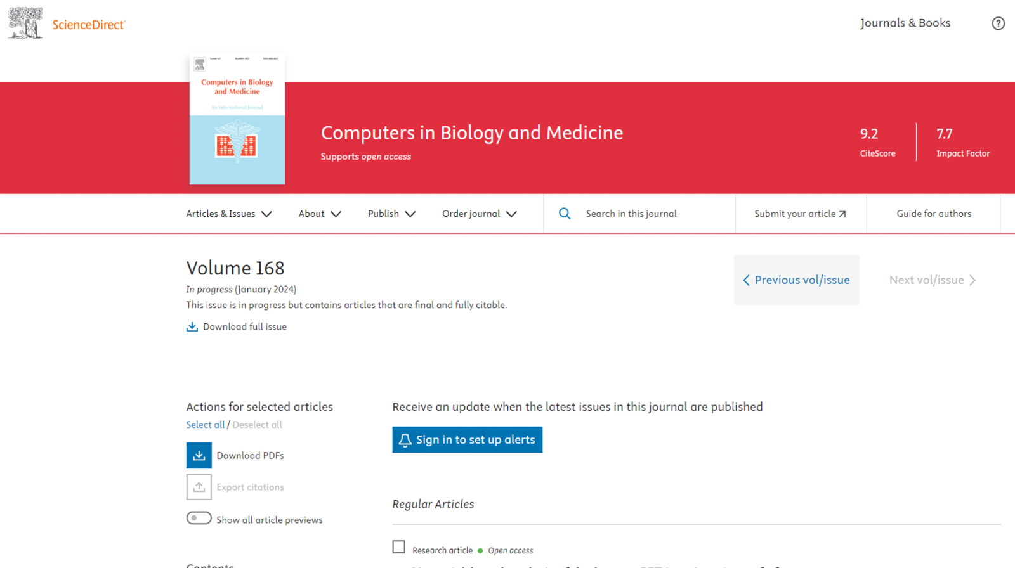The height and width of the screenshot is (568, 1015).
Task: Click the search magnifier icon
Action: click(x=565, y=214)
